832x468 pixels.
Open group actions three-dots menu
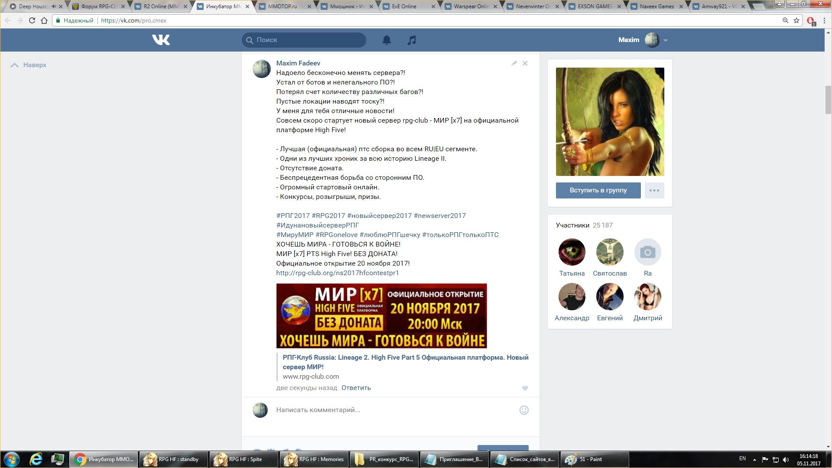(x=654, y=190)
